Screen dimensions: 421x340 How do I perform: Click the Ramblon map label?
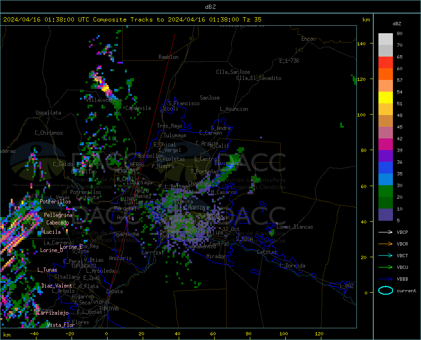click(168, 57)
